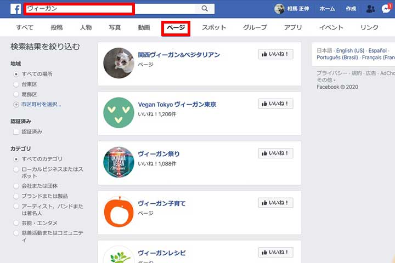The width and height of the screenshot is (395, 263).
Task: Select すべてのカテゴリ radio button
Action: pyautogui.click(x=16, y=159)
